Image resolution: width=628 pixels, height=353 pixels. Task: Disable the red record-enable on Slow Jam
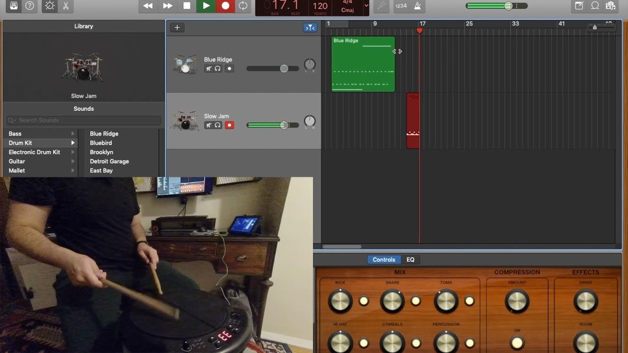coord(229,125)
